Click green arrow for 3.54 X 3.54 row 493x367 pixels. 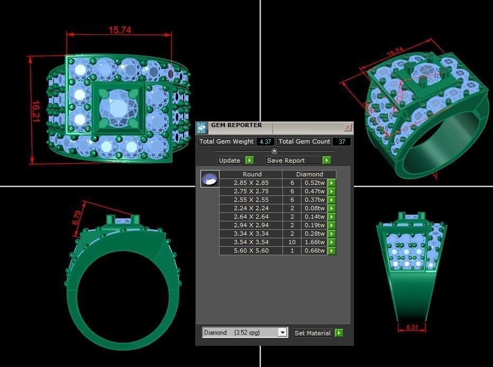tap(332, 243)
